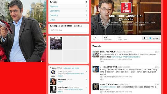Click chevron arrow next to Favoritos
The image size is (167, 94).
(87, 15)
